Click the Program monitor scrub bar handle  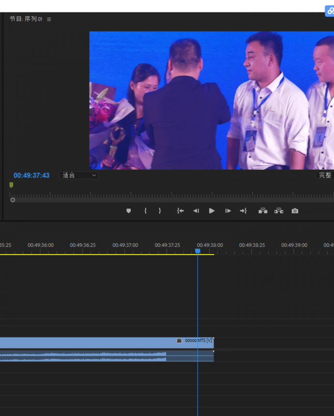tap(13, 200)
